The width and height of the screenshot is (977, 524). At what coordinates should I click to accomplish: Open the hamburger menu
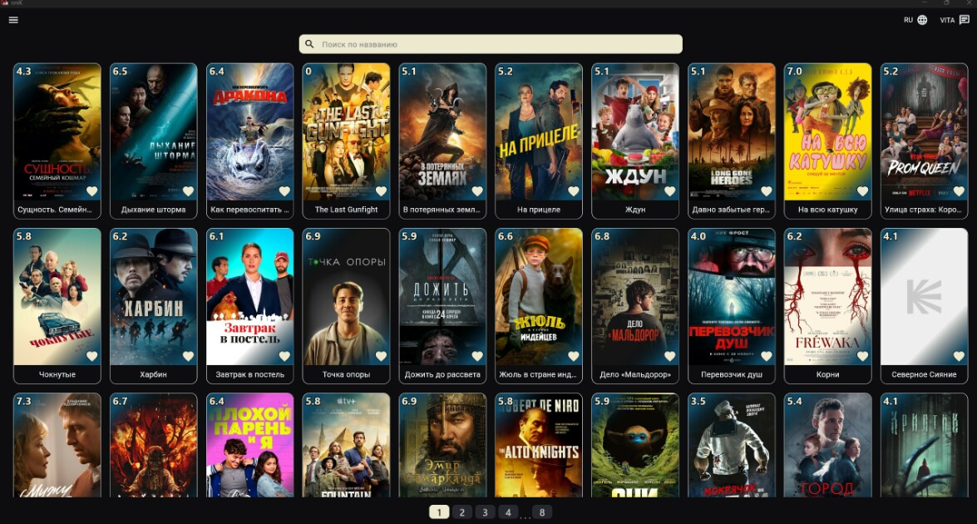click(x=13, y=20)
